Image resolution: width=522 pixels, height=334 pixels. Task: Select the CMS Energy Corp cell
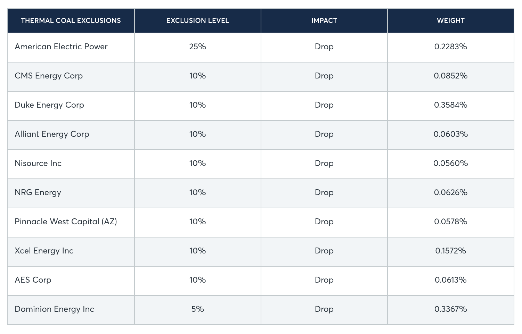(x=49, y=76)
